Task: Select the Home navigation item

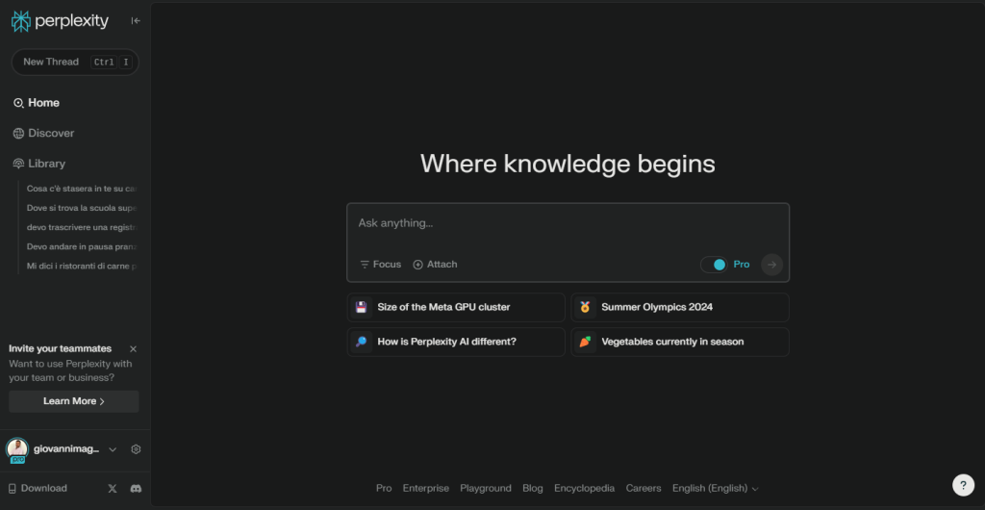Action: (x=43, y=103)
